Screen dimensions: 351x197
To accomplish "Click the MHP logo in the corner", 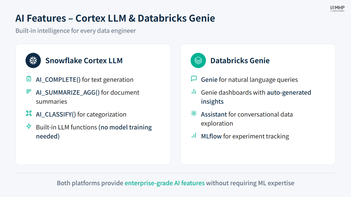I will click(337, 8).
